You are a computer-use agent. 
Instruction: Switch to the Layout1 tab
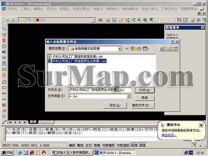pyautogui.click(x=46, y=122)
